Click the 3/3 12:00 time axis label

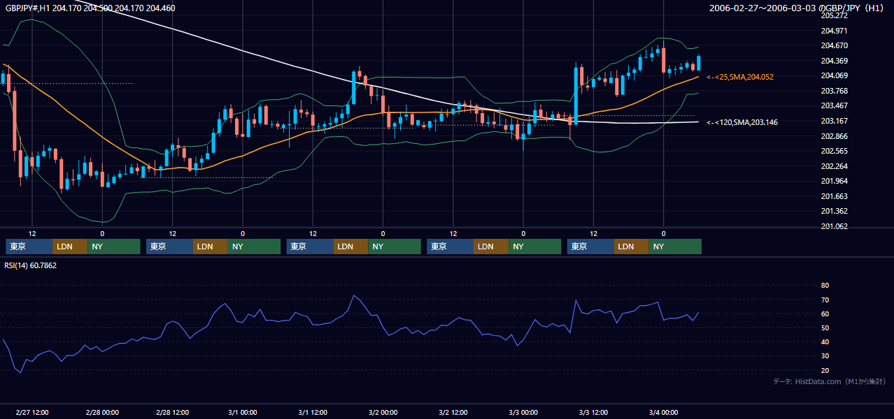[x=593, y=412]
